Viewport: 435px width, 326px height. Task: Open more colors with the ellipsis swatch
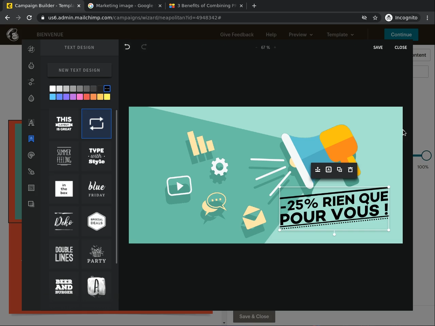[x=107, y=89]
